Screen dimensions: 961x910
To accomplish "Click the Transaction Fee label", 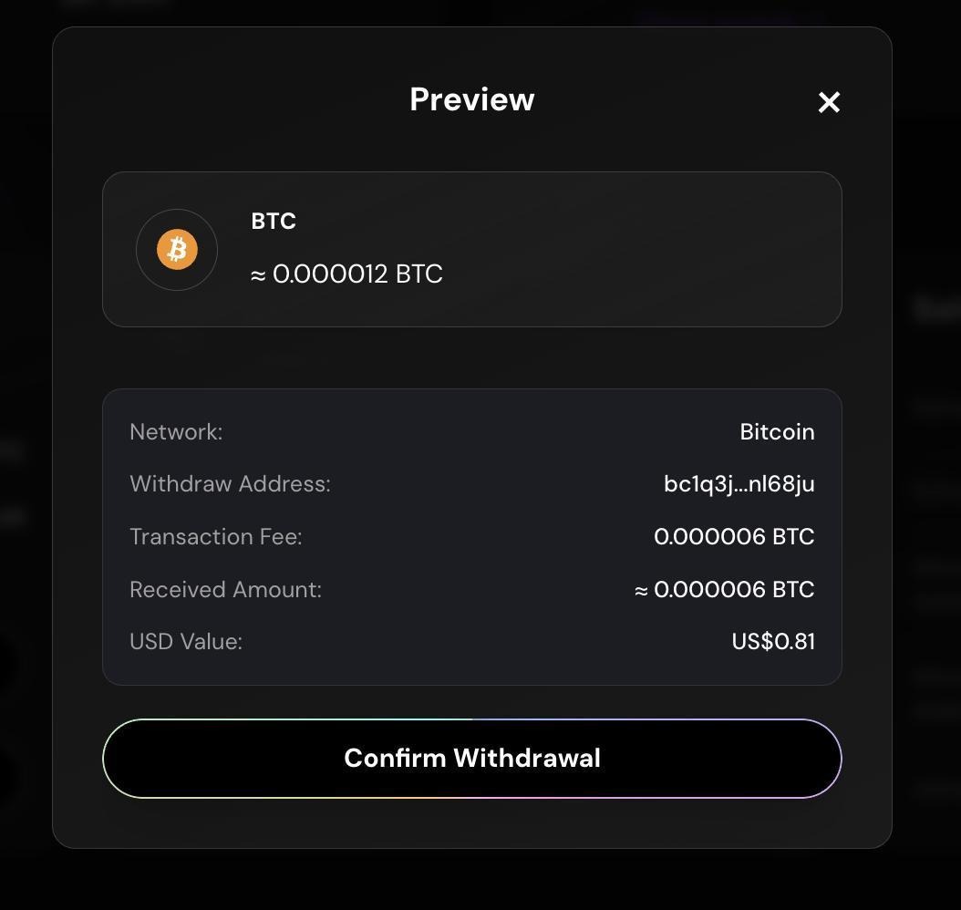I will coord(215,537).
